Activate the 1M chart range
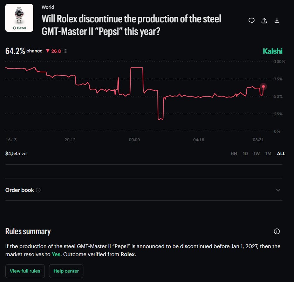 click(x=268, y=153)
